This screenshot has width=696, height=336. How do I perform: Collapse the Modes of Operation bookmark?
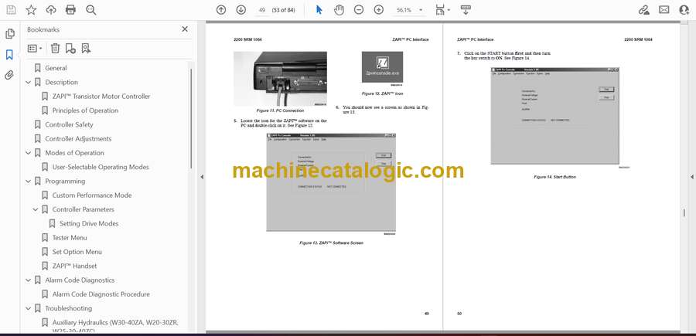[29, 153]
